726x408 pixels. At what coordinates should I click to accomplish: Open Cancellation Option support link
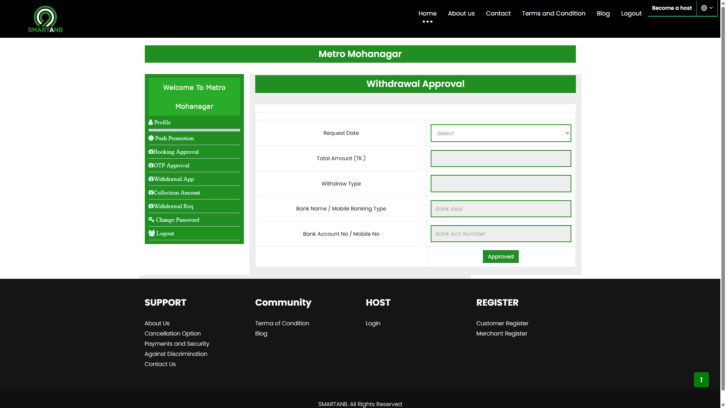coord(172,334)
